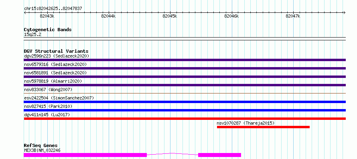Click the second MEX3B exon block (short magenta)

[219, 155]
